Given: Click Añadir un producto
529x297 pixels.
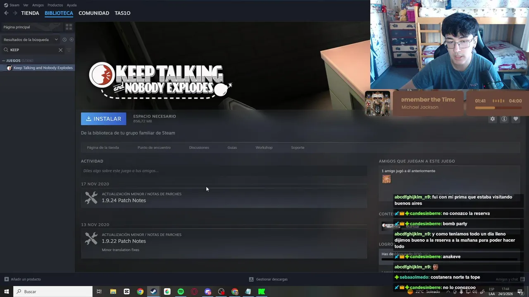Looking at the screenshot, I should pos(22,279).
